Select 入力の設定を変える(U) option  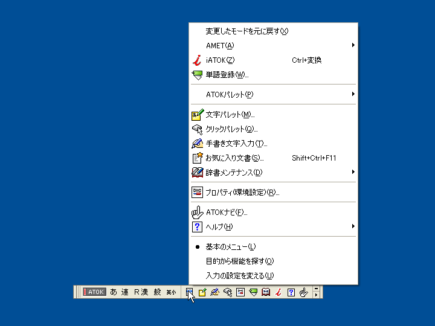tap(273, 275)
